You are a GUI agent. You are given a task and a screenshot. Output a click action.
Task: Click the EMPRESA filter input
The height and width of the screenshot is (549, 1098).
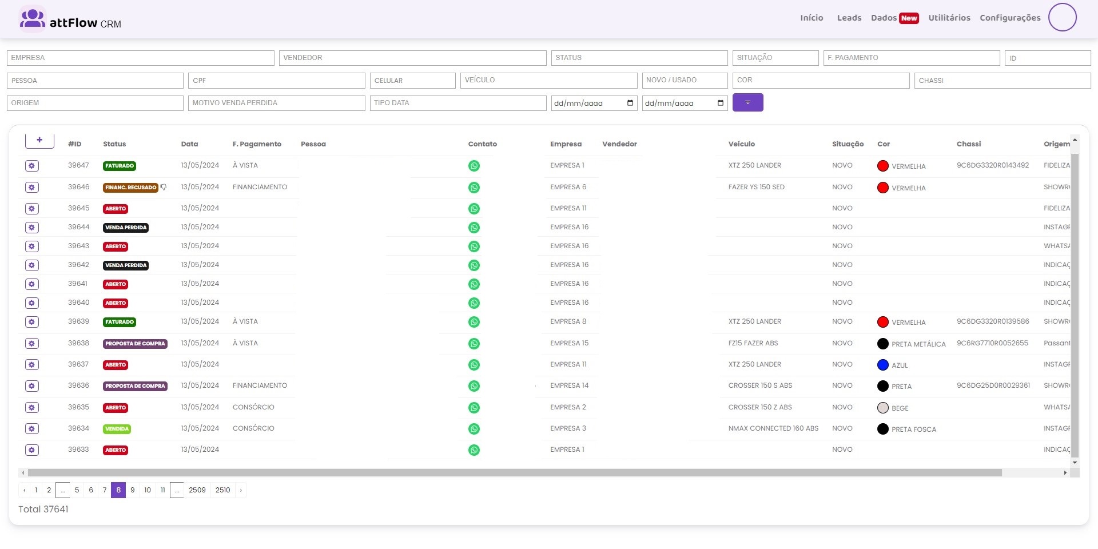click(x=140, y=58)
